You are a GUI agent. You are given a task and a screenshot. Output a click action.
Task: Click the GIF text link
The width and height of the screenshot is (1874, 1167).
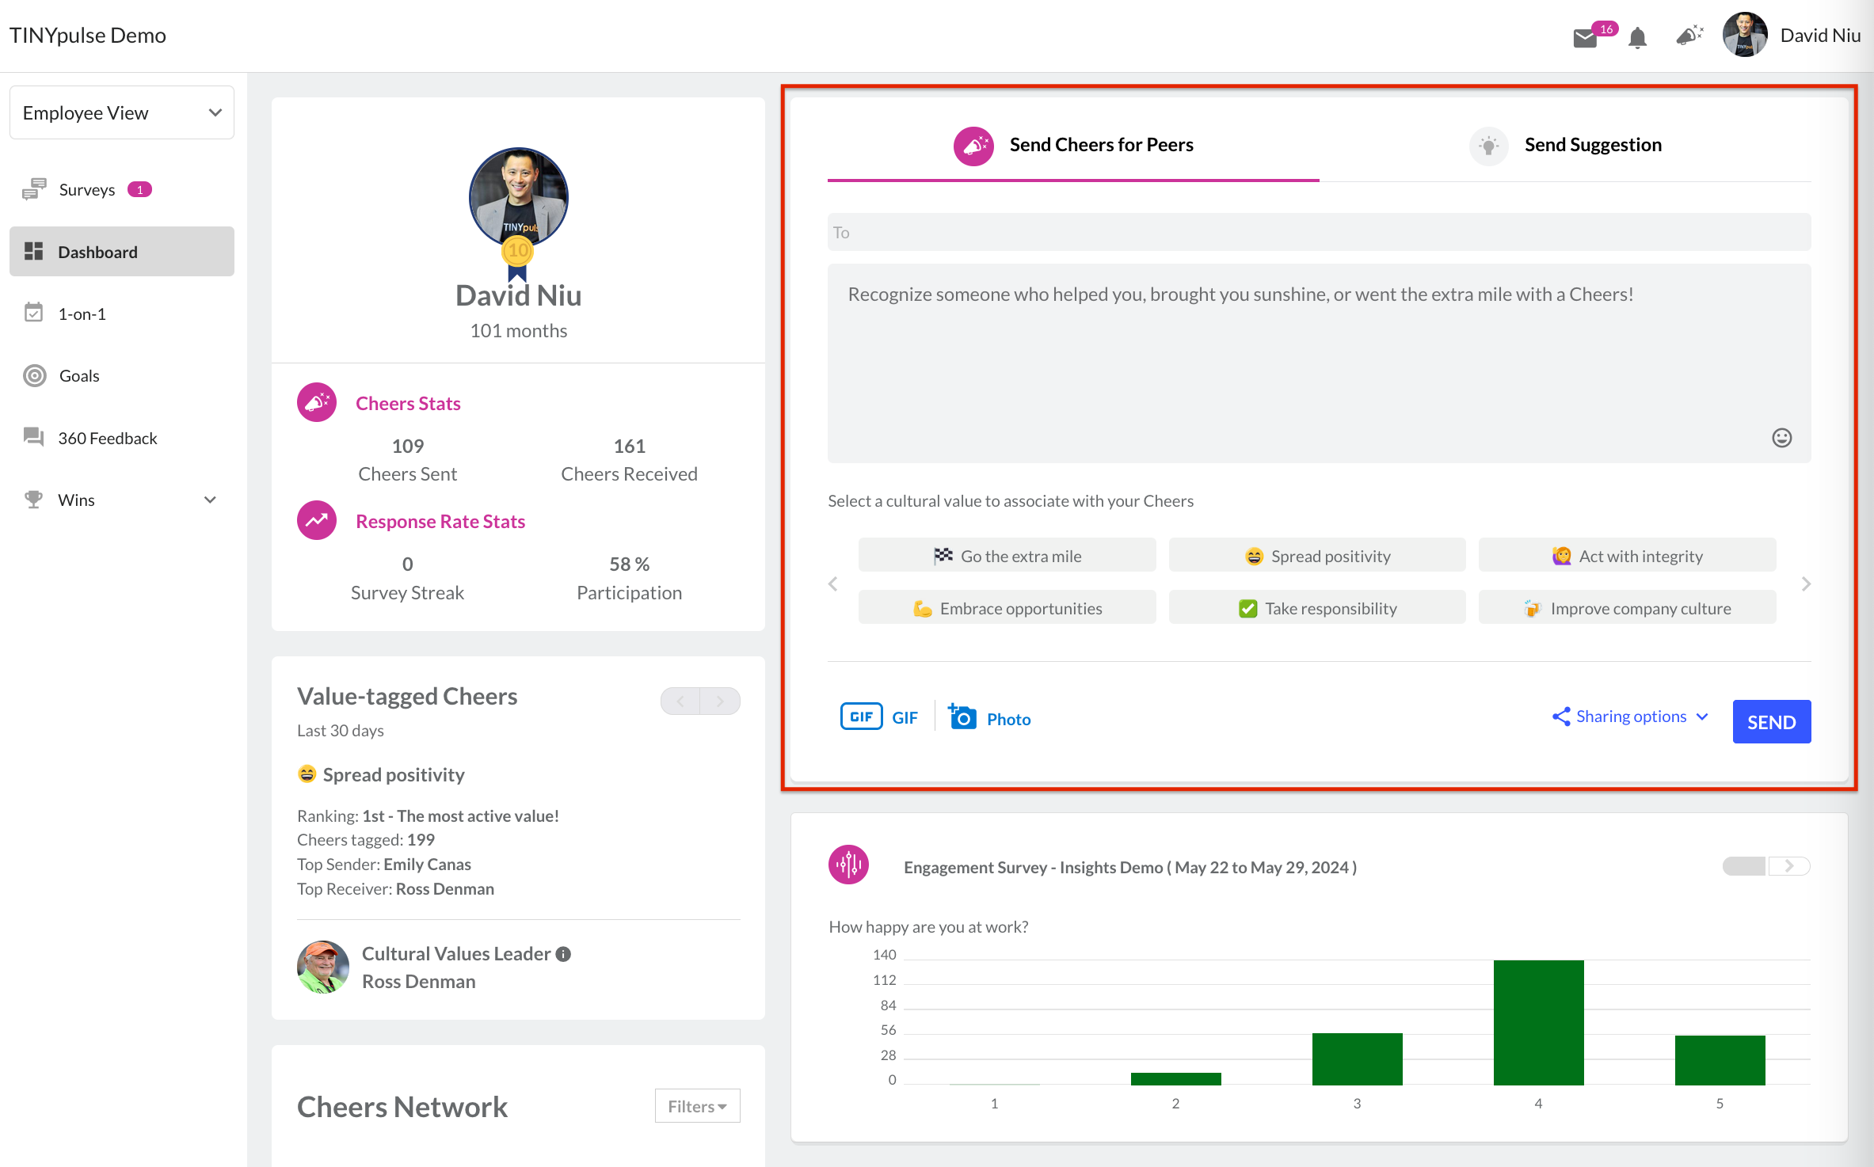(905, 718)
